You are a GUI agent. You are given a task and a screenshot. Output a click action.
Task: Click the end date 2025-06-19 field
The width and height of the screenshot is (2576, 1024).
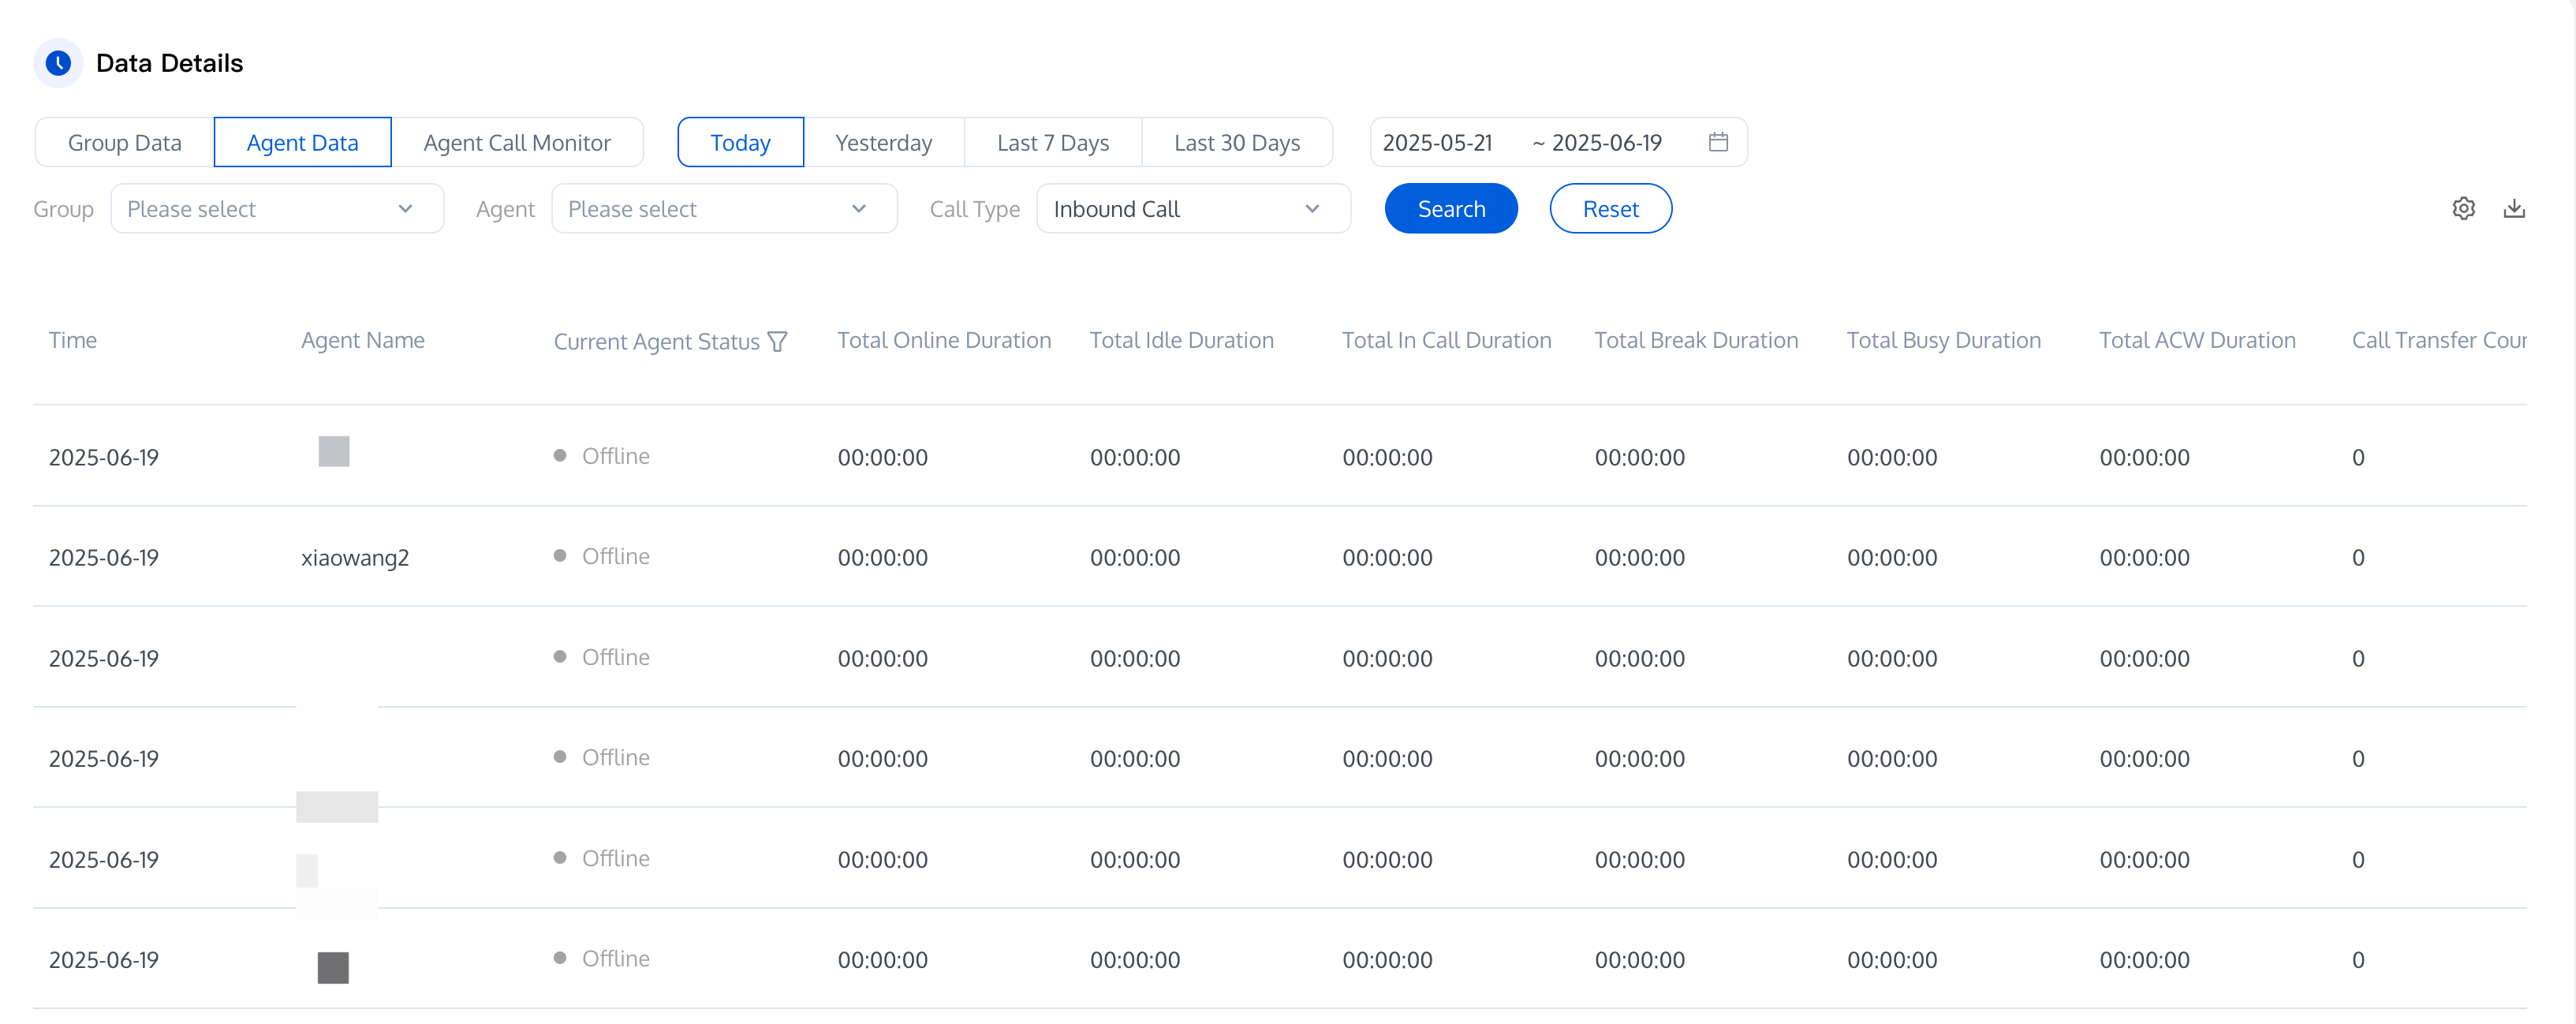(x=1606, y=143)
